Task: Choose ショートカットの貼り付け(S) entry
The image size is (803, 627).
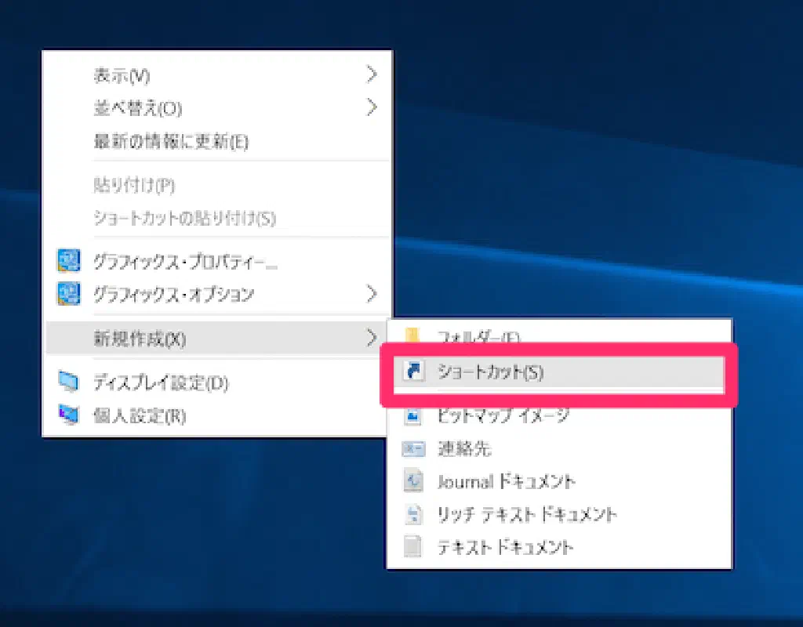Action: (184, 218)
